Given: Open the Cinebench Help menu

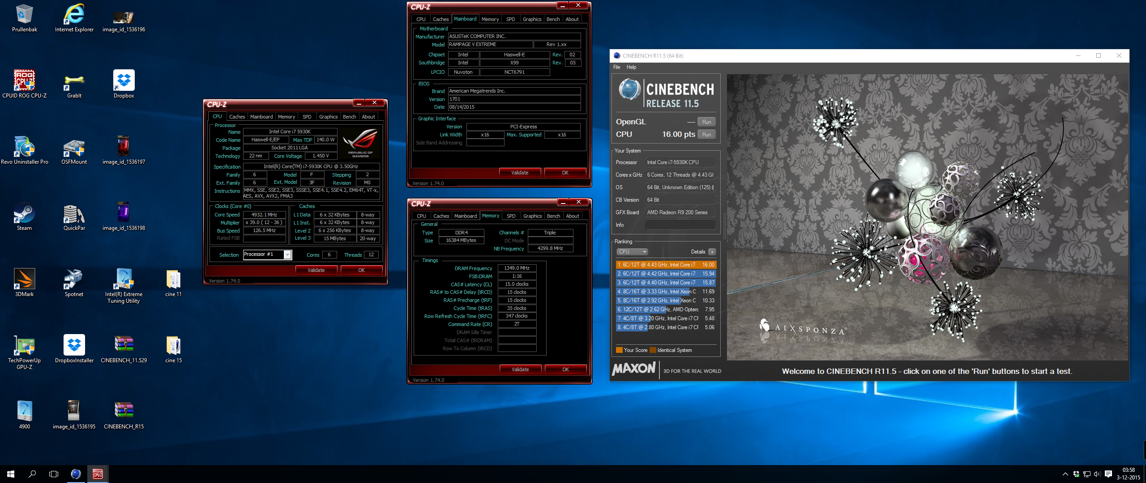Looking at the screenshot, I should click(x=631, y=67).
